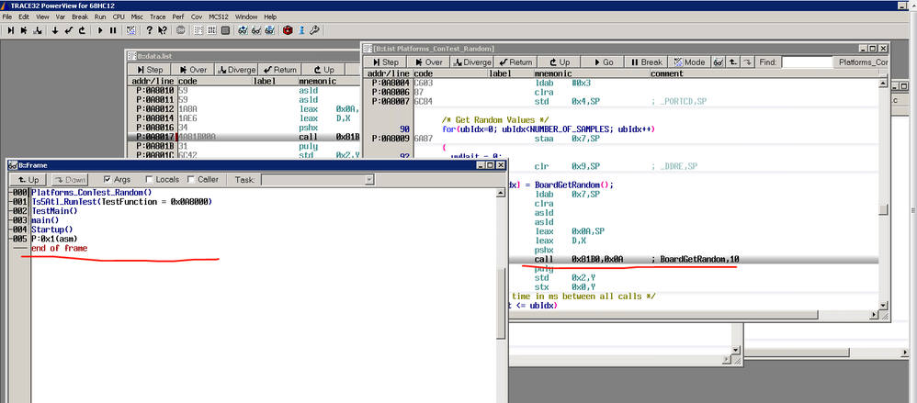This screenshot has width=917, height=403.
Task: Click the single Step icon in main toolbar
Action: [x=10, y=30]
